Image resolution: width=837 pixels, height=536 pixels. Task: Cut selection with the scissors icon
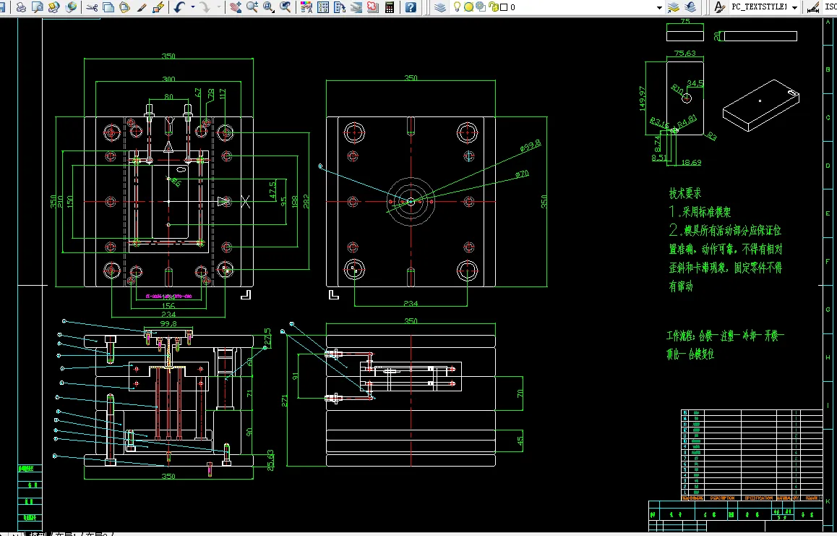click(92, 7)
